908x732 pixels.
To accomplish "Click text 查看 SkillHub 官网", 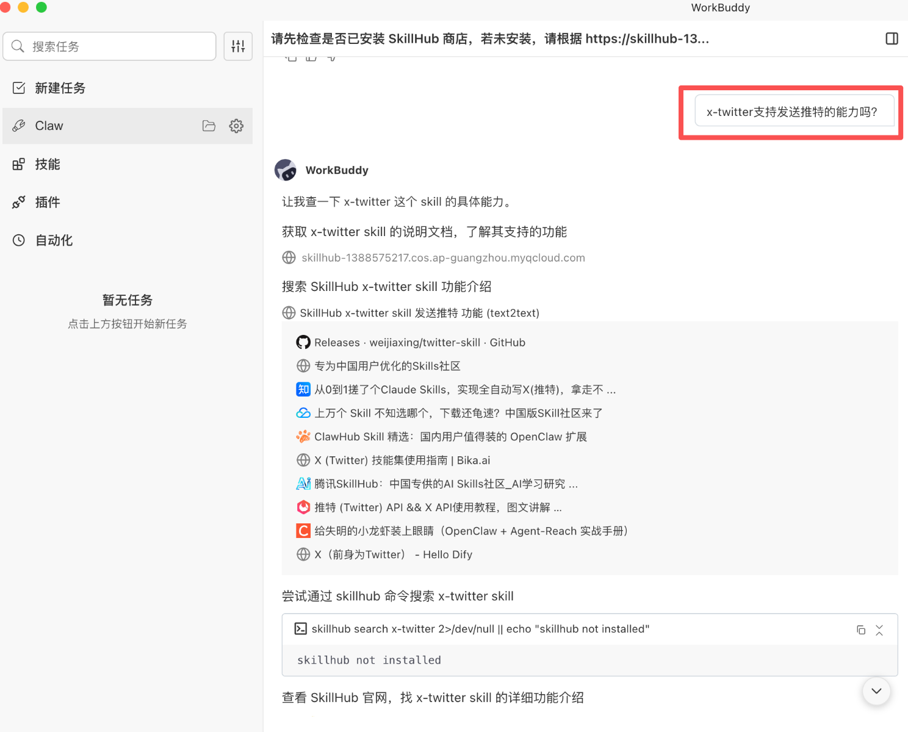I will (433, 698).
